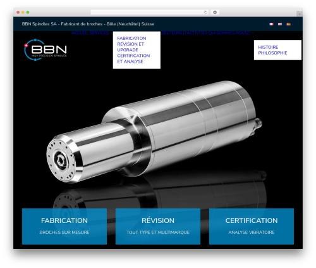This screenshot has width=316, height=268.
Task: Select PHILOSOPHIE in the submenu
Action: point(272,53)
